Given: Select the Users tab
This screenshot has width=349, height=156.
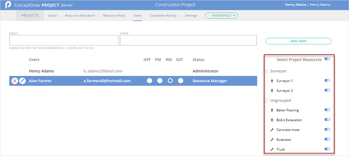Looking at the screenshot, I should (138, 16).
